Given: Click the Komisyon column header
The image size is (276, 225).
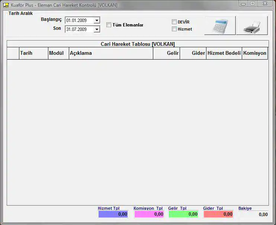Looking at the screenshot, I should tap(254, 53).
